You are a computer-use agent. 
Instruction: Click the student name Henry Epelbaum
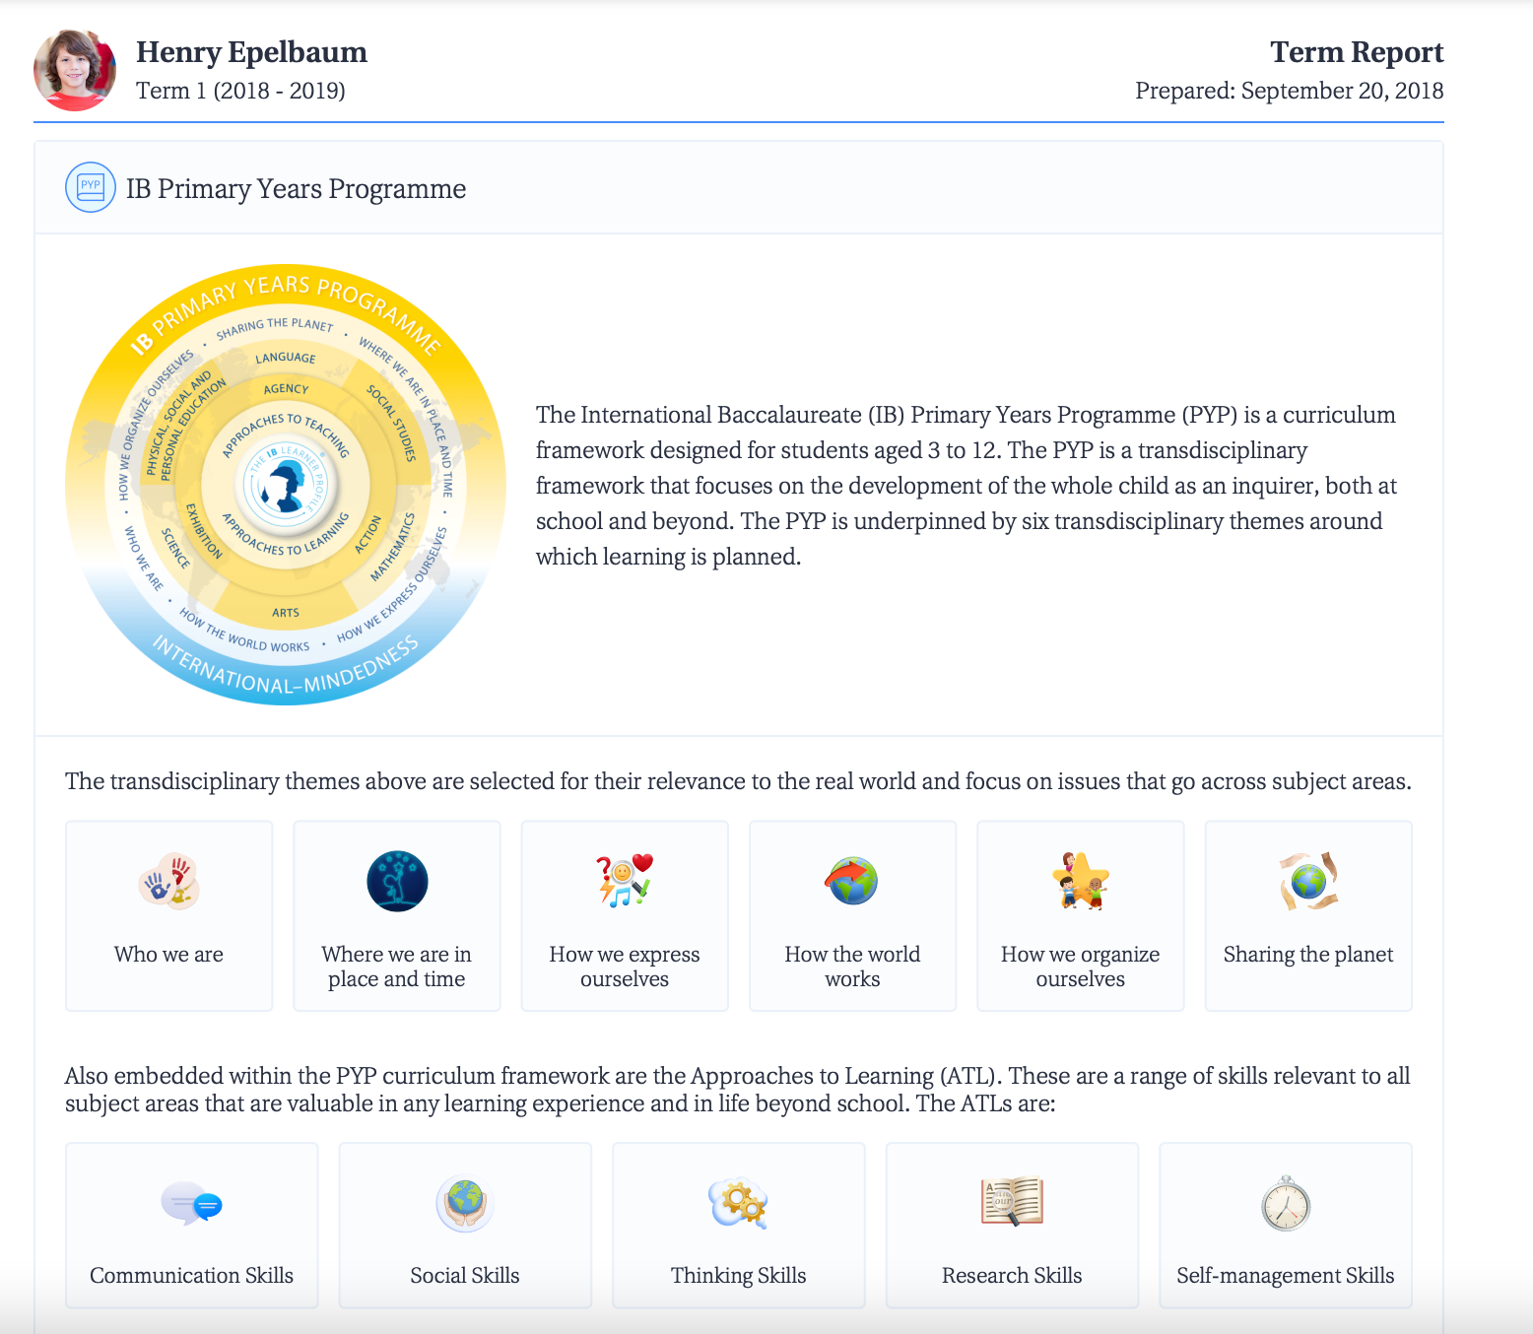(x=251, y=52)
